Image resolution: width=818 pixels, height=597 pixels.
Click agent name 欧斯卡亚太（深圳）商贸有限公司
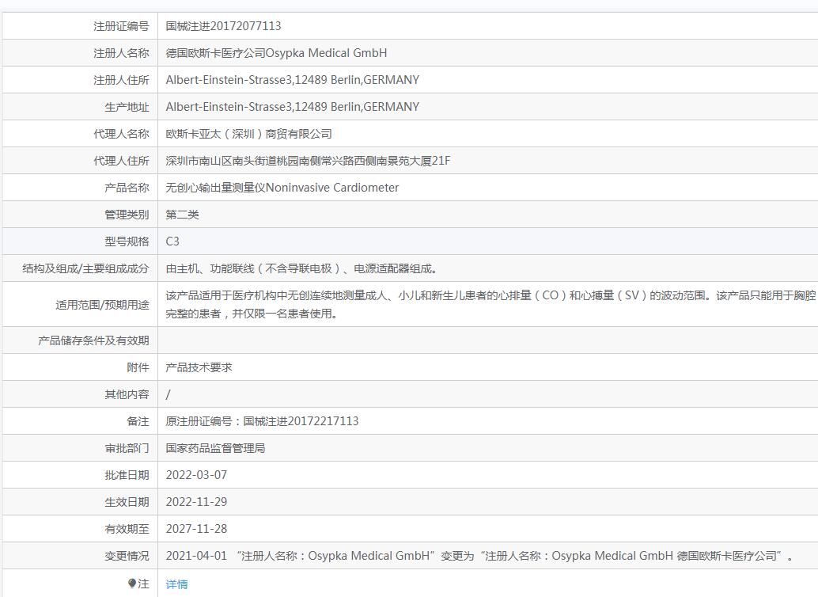(249, 135)
